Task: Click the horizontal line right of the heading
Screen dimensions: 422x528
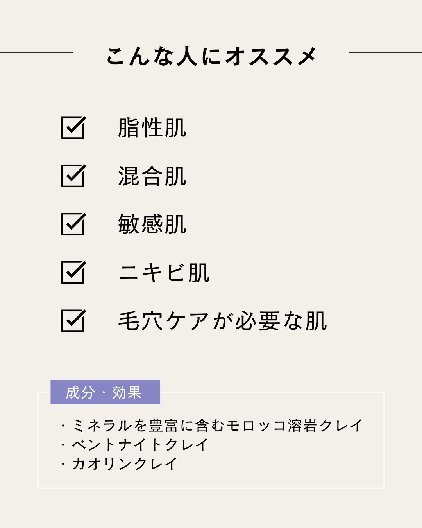Action: tap(385, 52)
